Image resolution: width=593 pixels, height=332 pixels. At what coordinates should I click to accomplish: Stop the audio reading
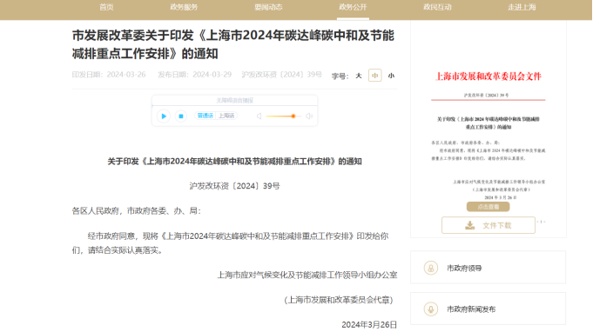tap(181, 116)
